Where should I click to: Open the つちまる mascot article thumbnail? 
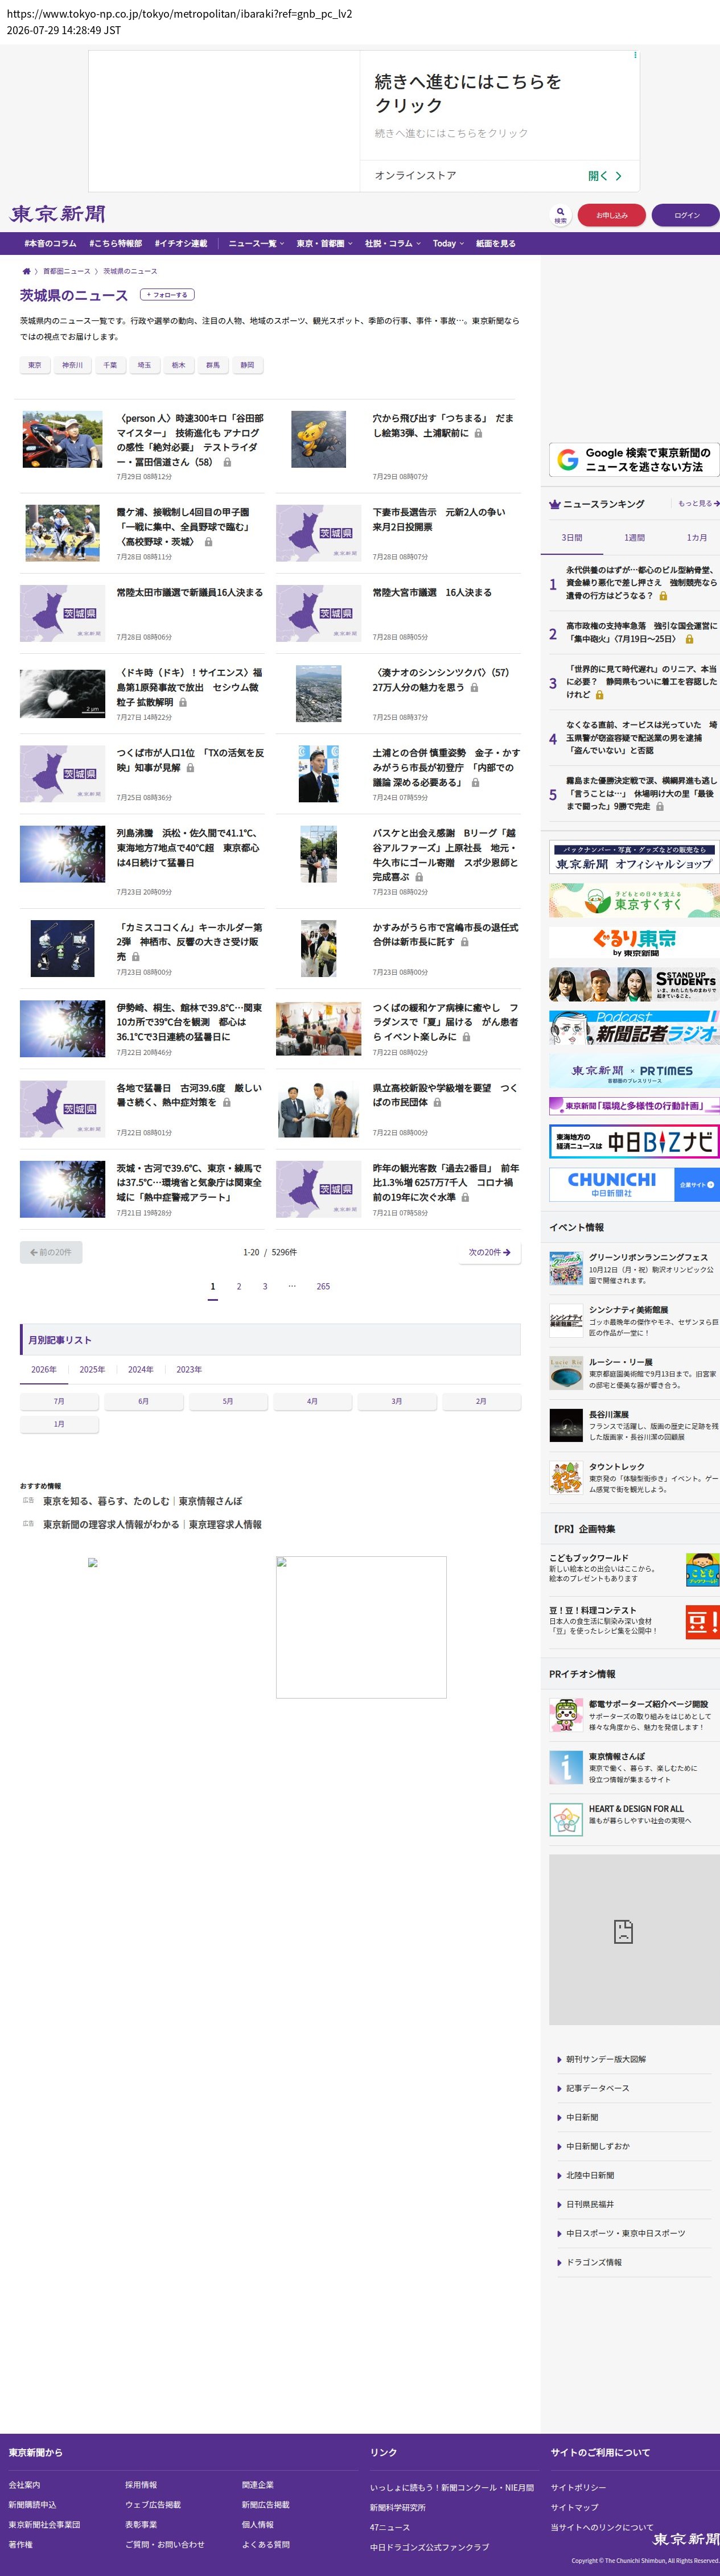pos(318,439)
